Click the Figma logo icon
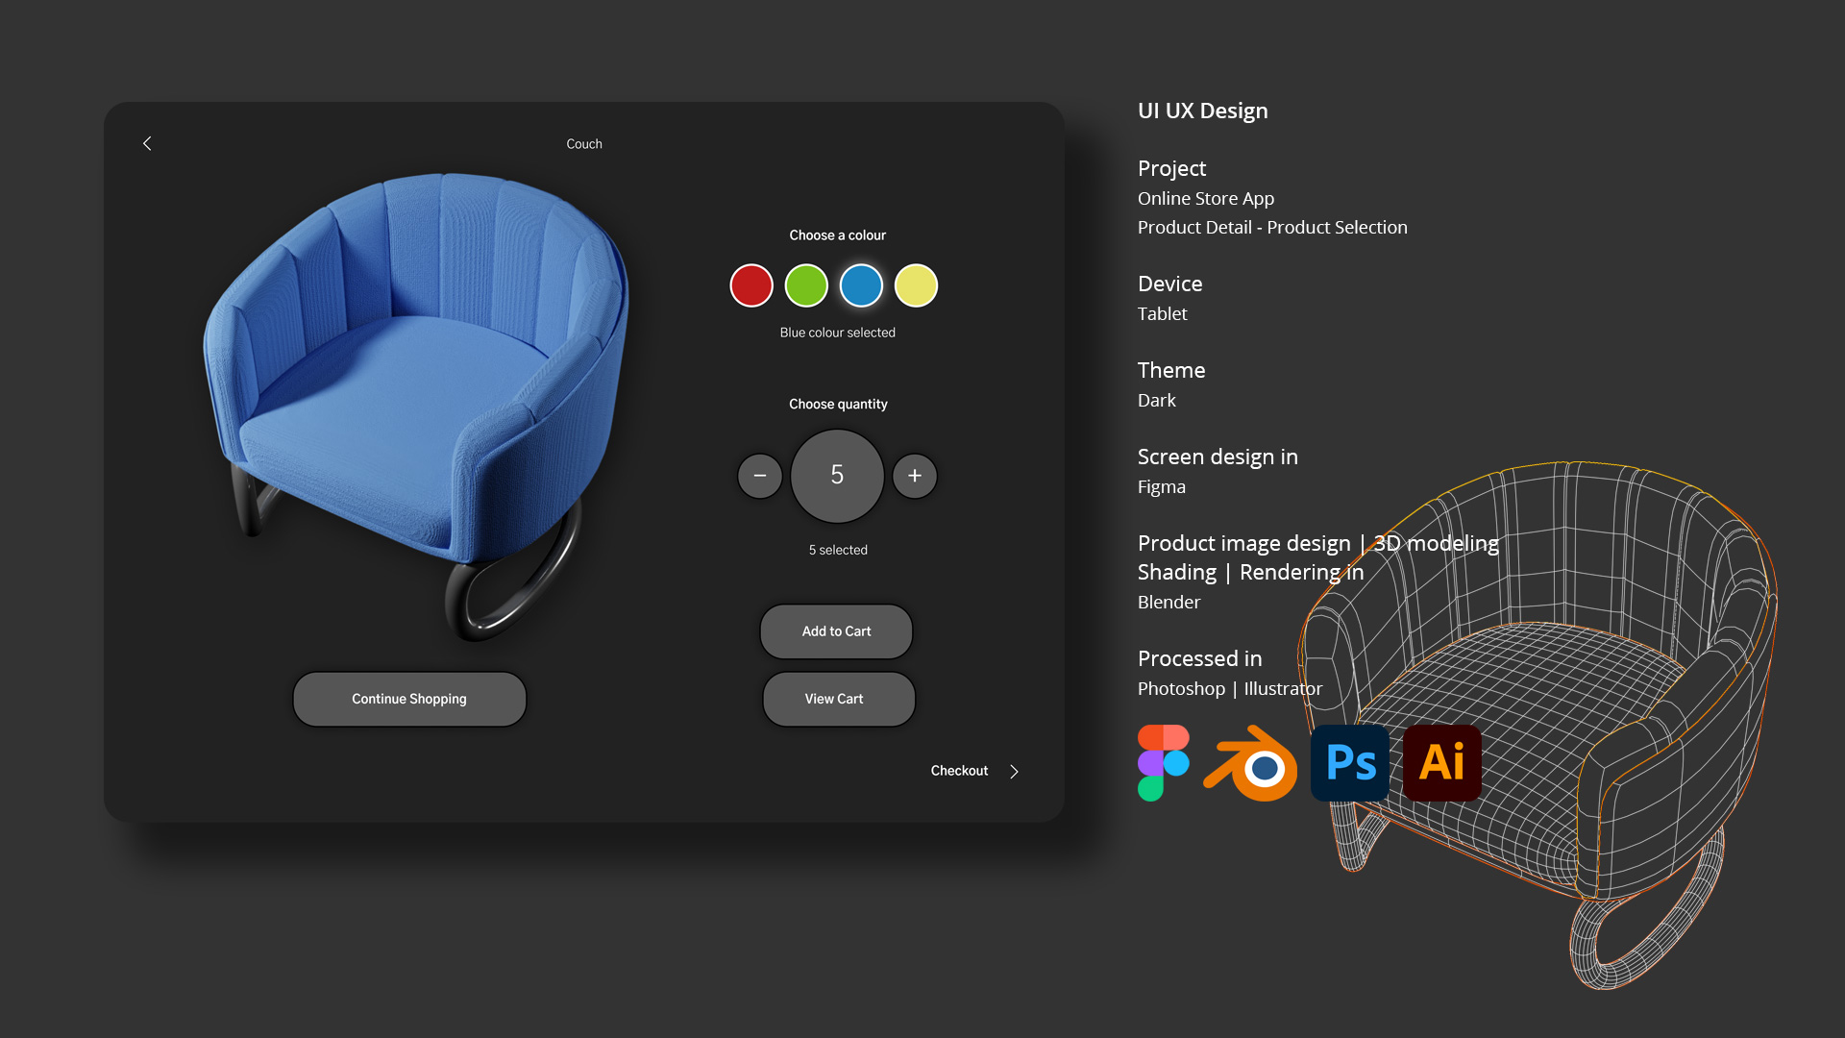1845x1038 pixels. pos(1163,763)
